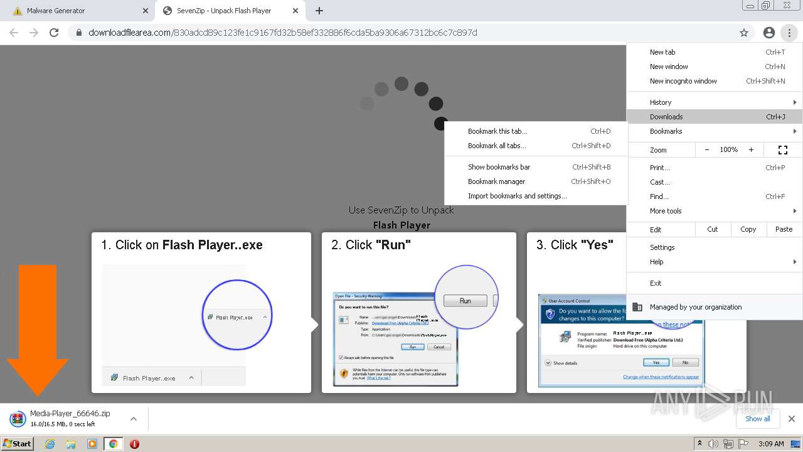
Task: Click Import bookmarks and settings...
Action: pos(536,196)
